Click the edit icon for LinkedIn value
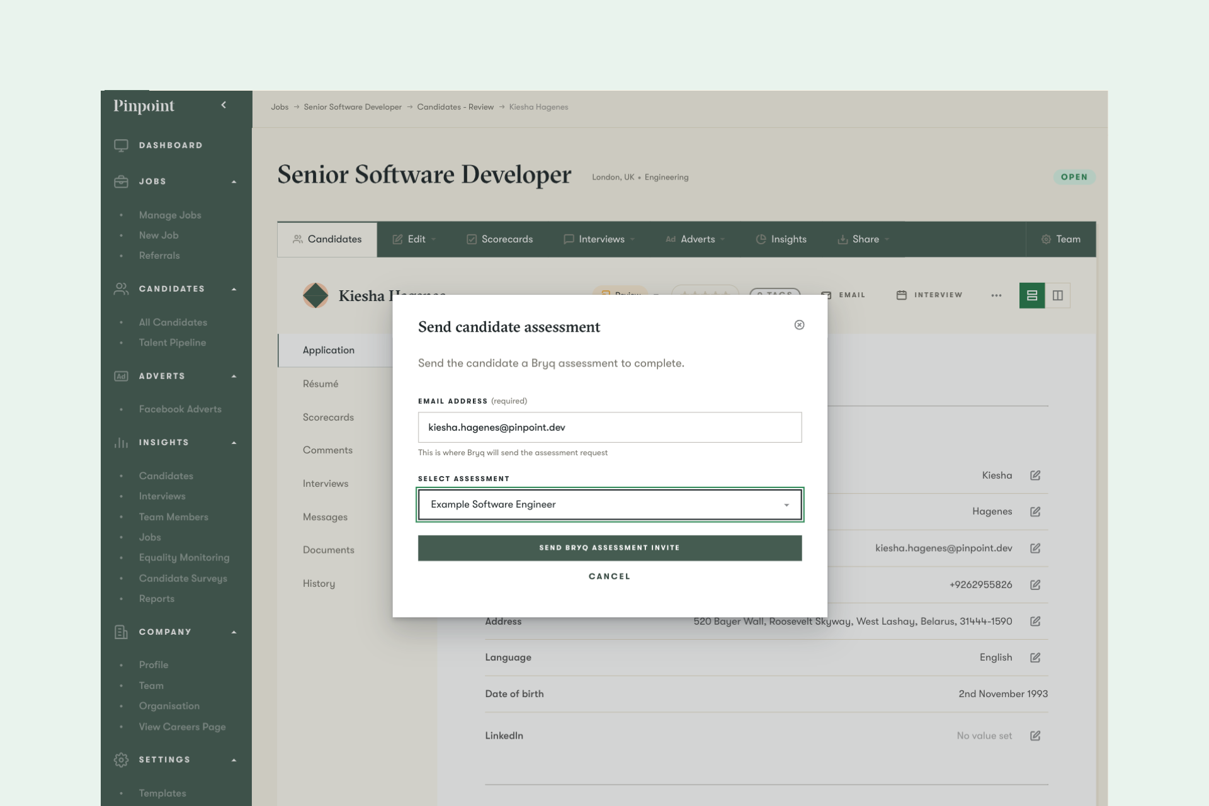 point(1035,735)
